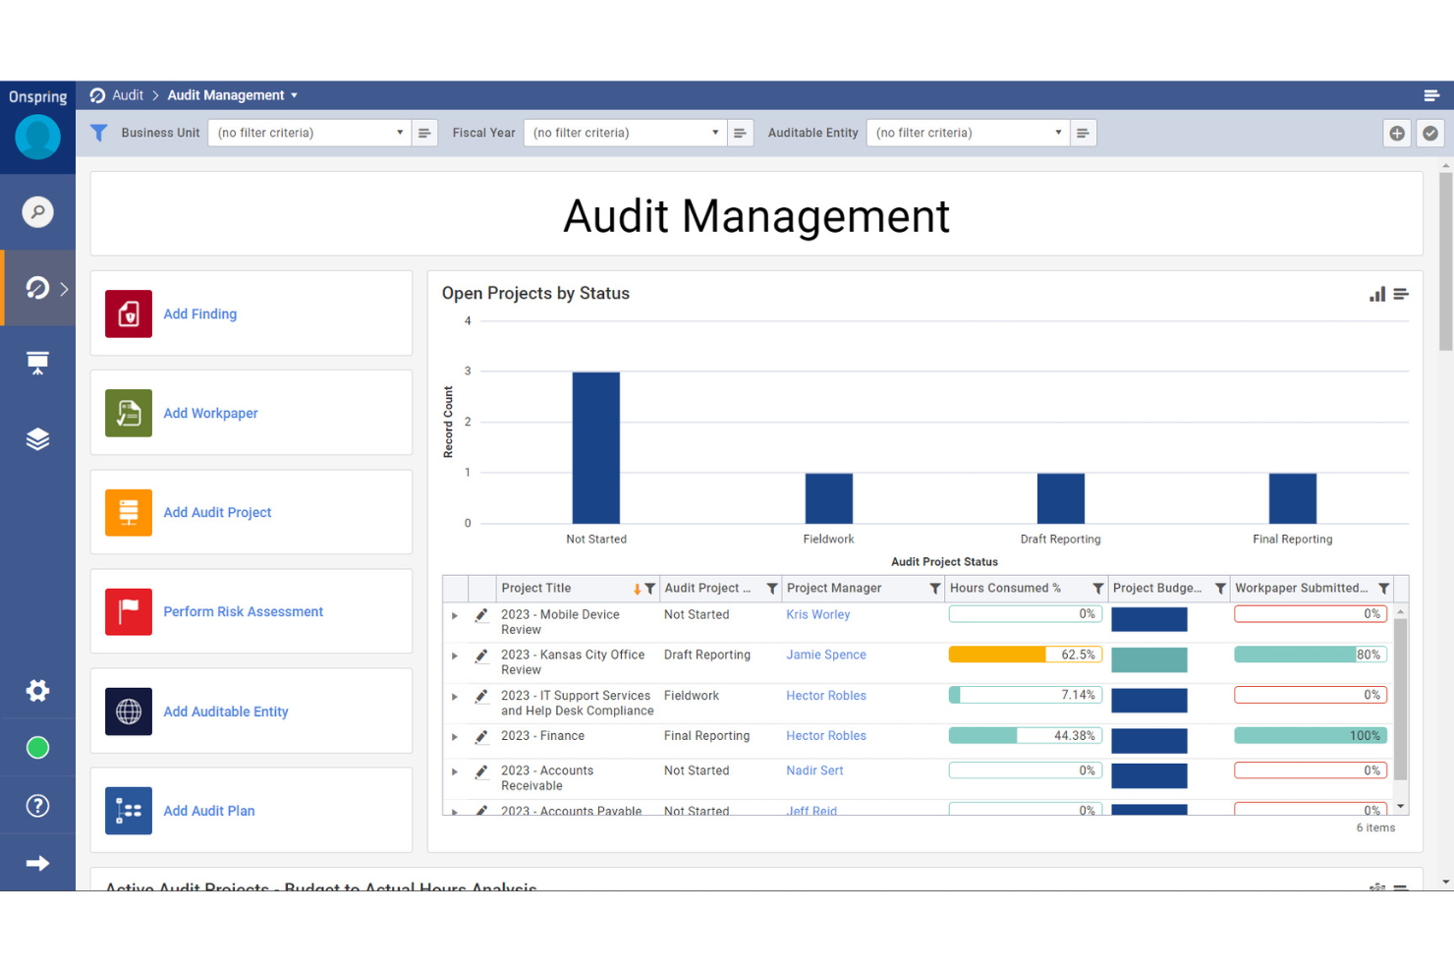Expand the 2023 - Kansas City Office row

455,656
